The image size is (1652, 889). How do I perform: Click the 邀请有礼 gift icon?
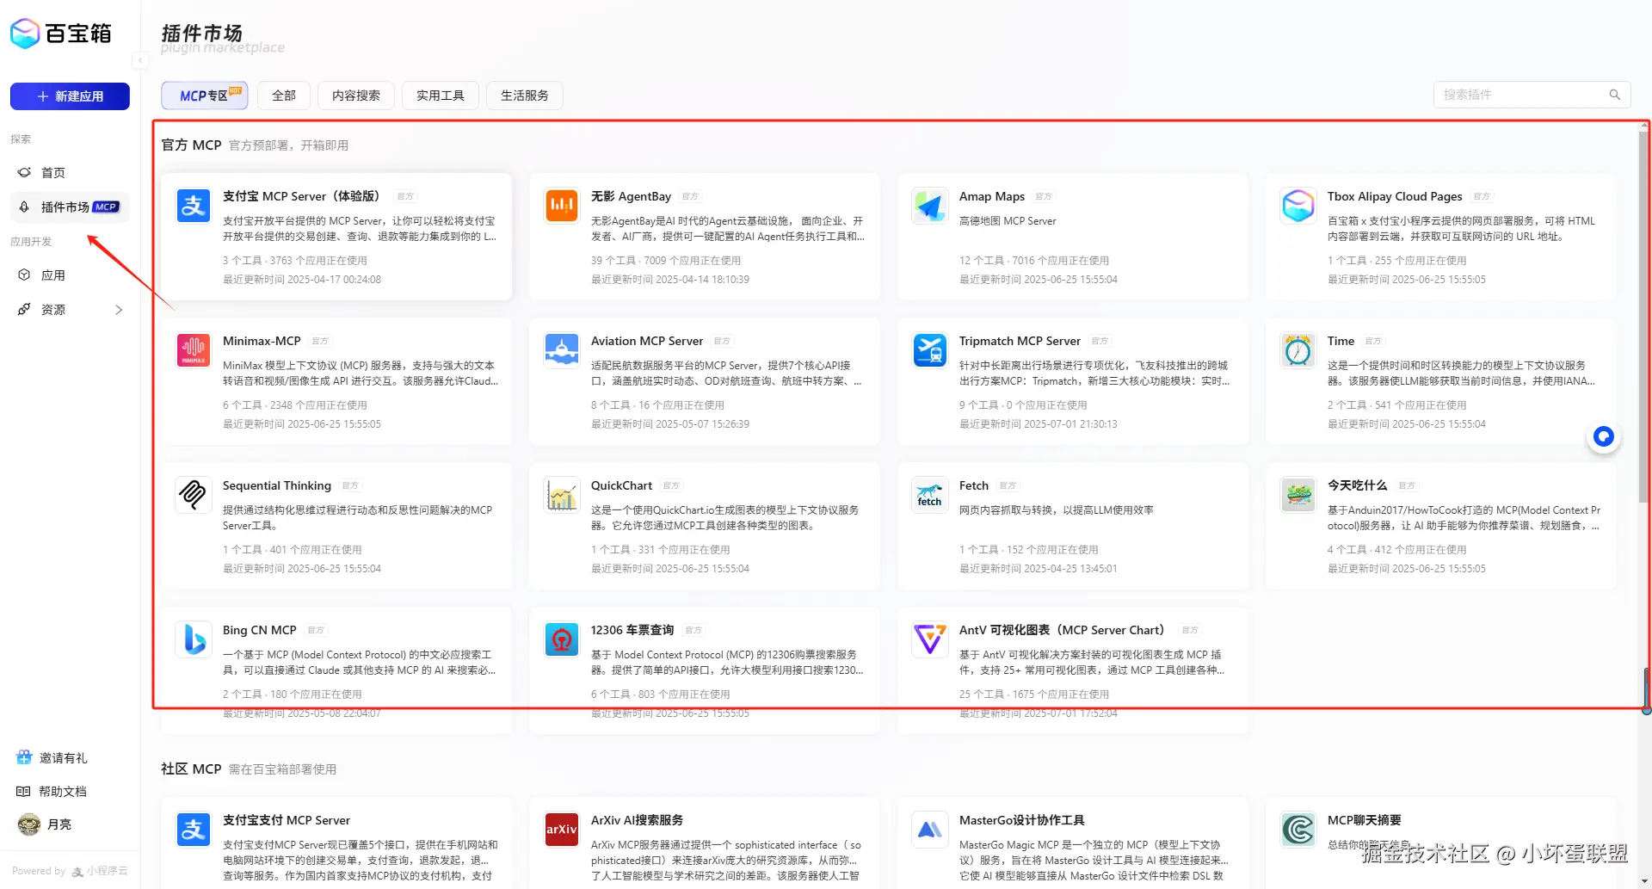click(x=24, y=757)
